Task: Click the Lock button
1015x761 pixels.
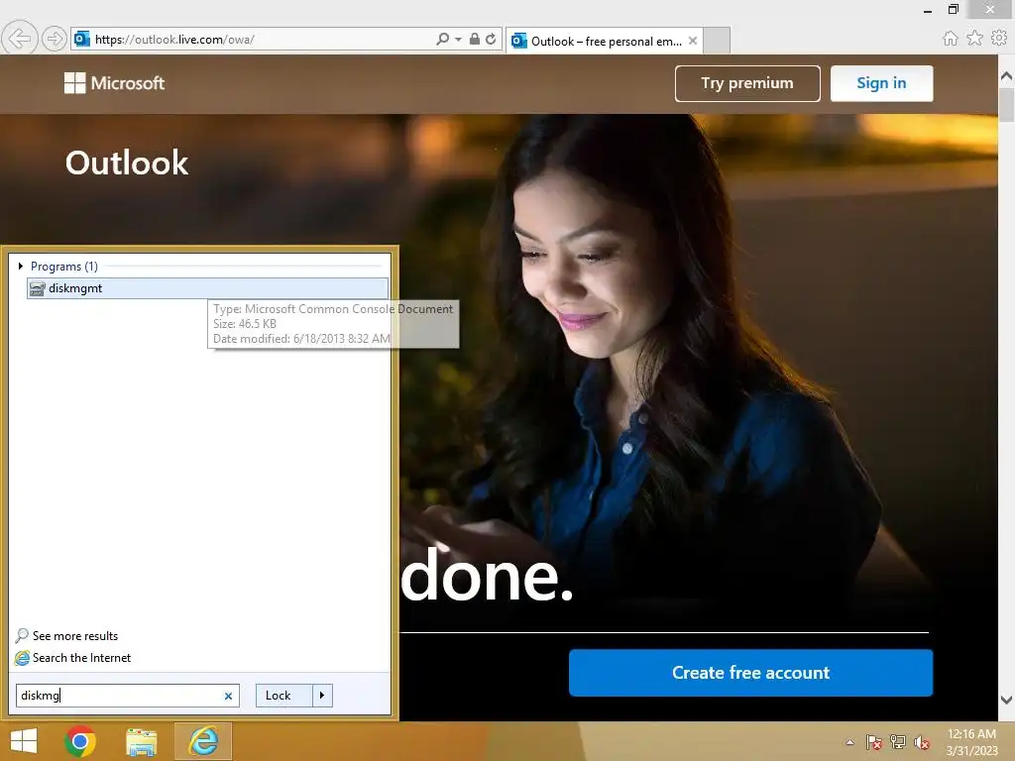Action: click(283, 696)
